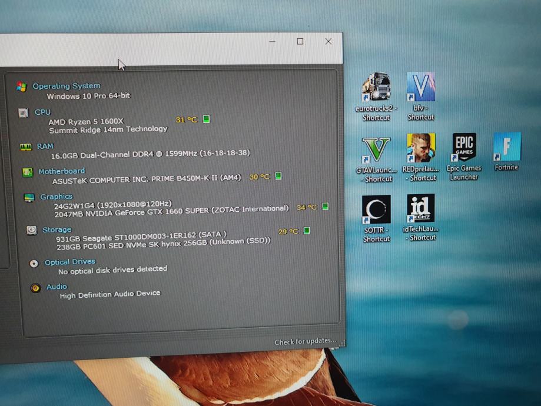Click the 30 °C motherboard temperature value
Viewport: 541px width, 406px height.
(260, 177)
